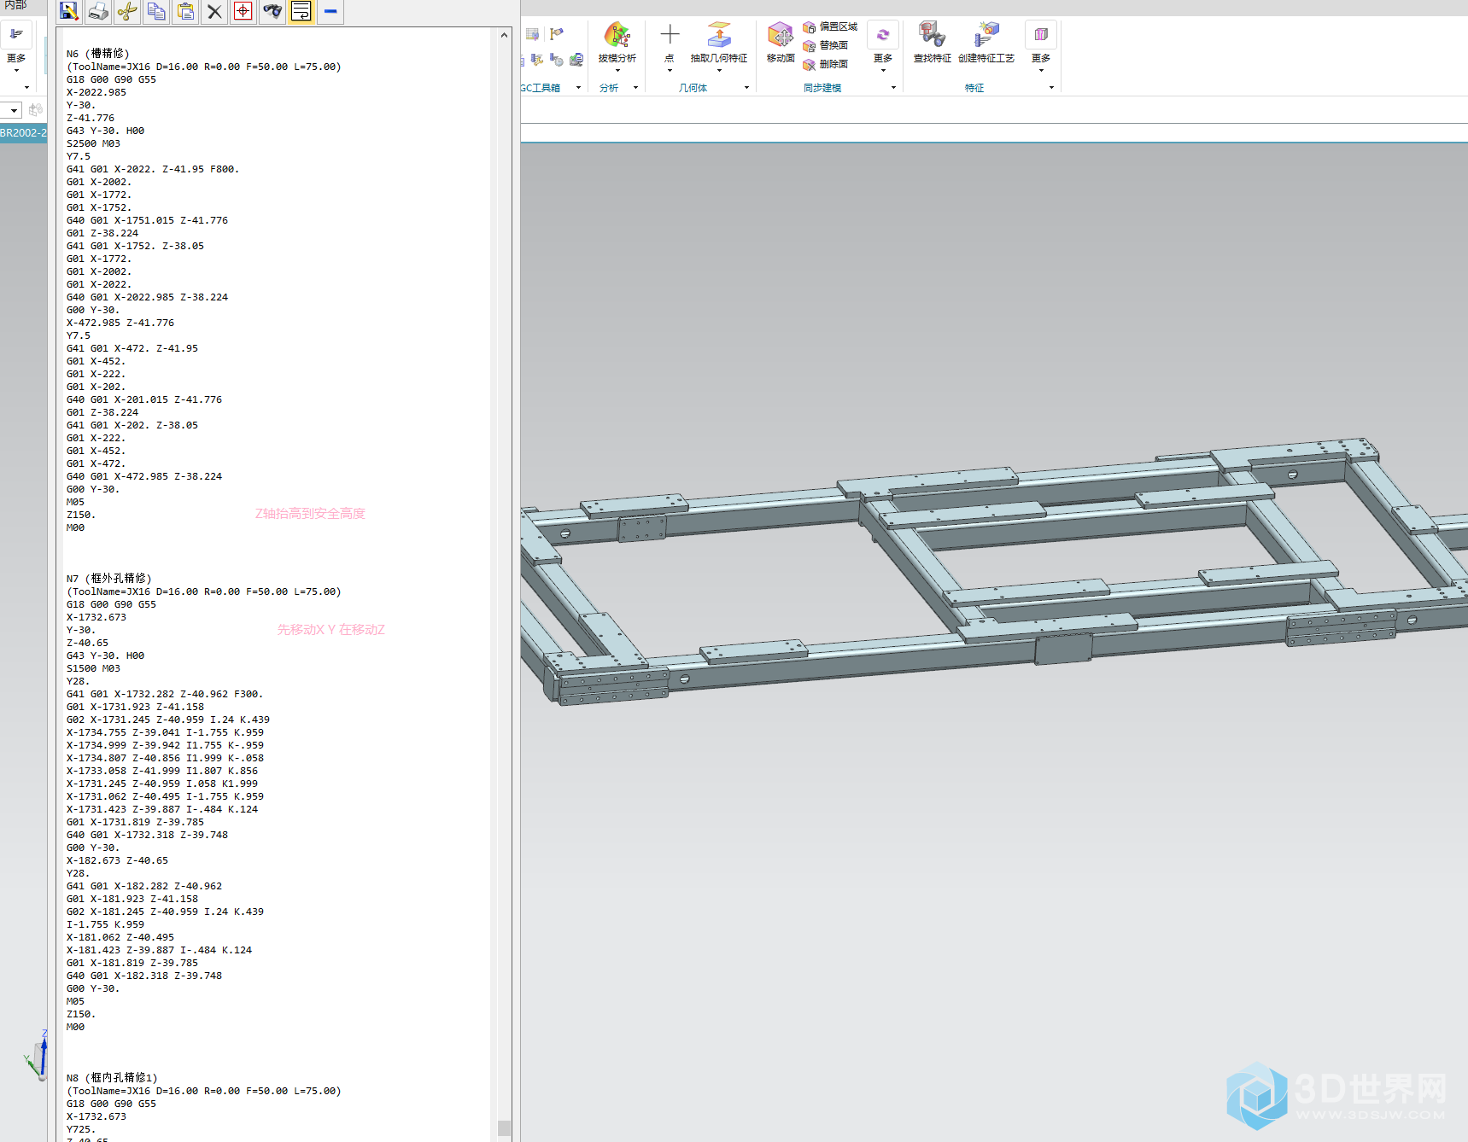Image resolution: width=1468 pixels, height=1142 pixels.
Task: Click the 特征 group label
Action: [974, 88]
